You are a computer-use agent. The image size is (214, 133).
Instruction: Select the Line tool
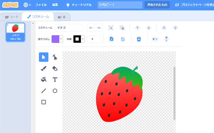pyautogui.click(x=44, y=91)
